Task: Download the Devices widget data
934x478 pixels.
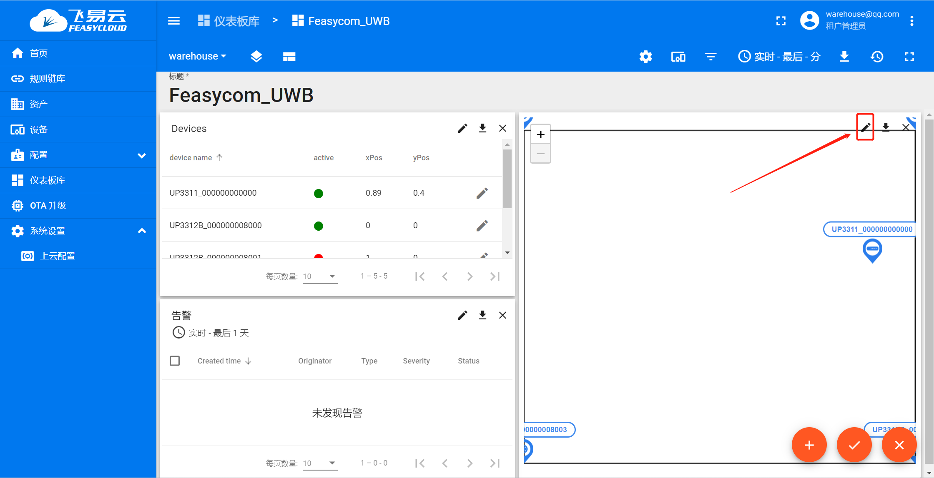Action: tap(482, 128)
